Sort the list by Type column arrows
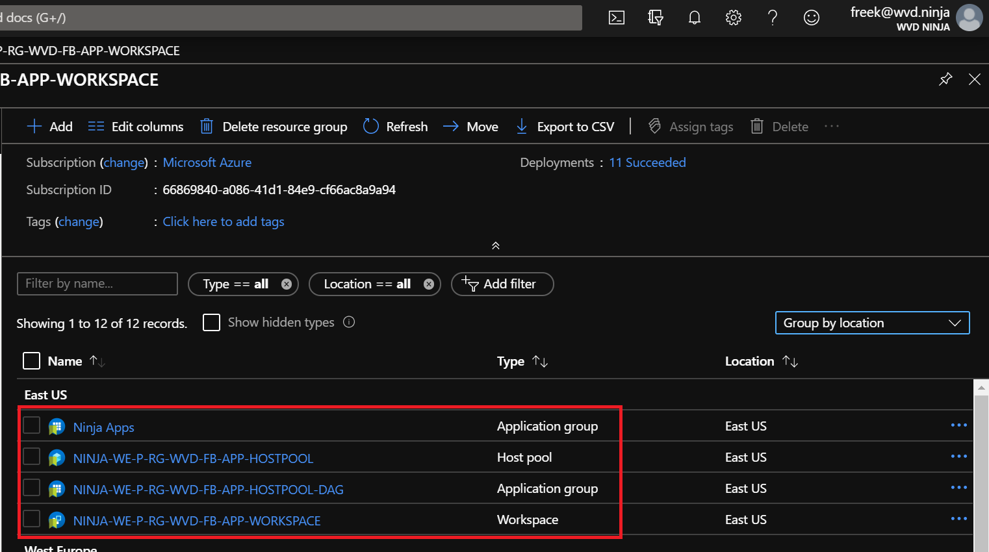 540,361
